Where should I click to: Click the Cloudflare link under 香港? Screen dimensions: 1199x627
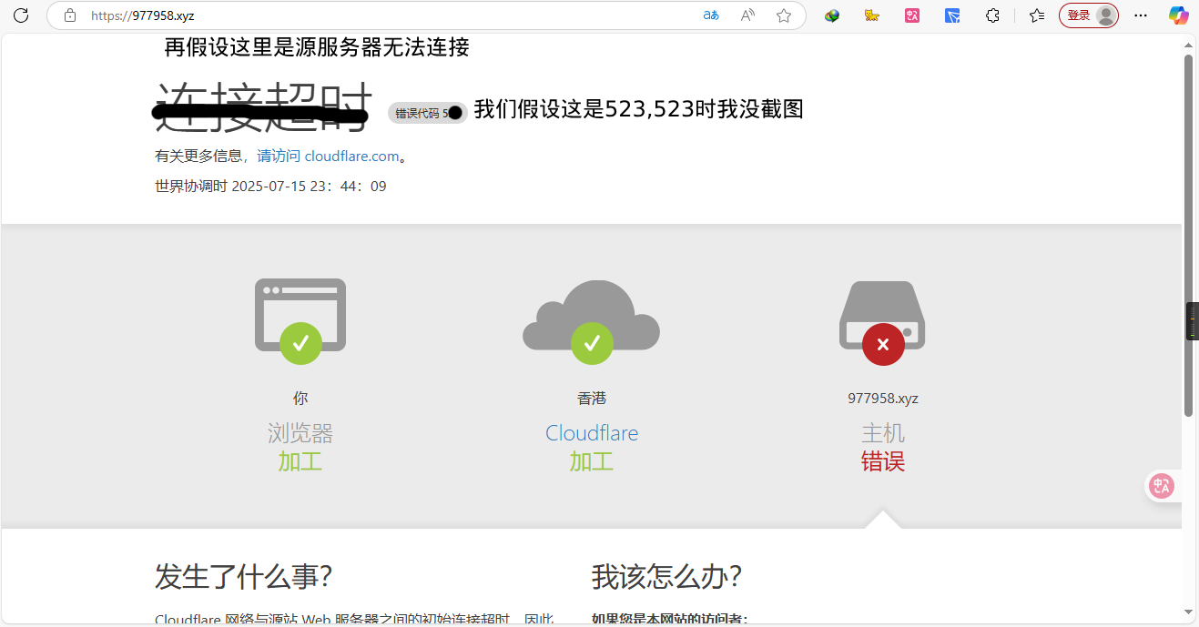tap(592, 433)
